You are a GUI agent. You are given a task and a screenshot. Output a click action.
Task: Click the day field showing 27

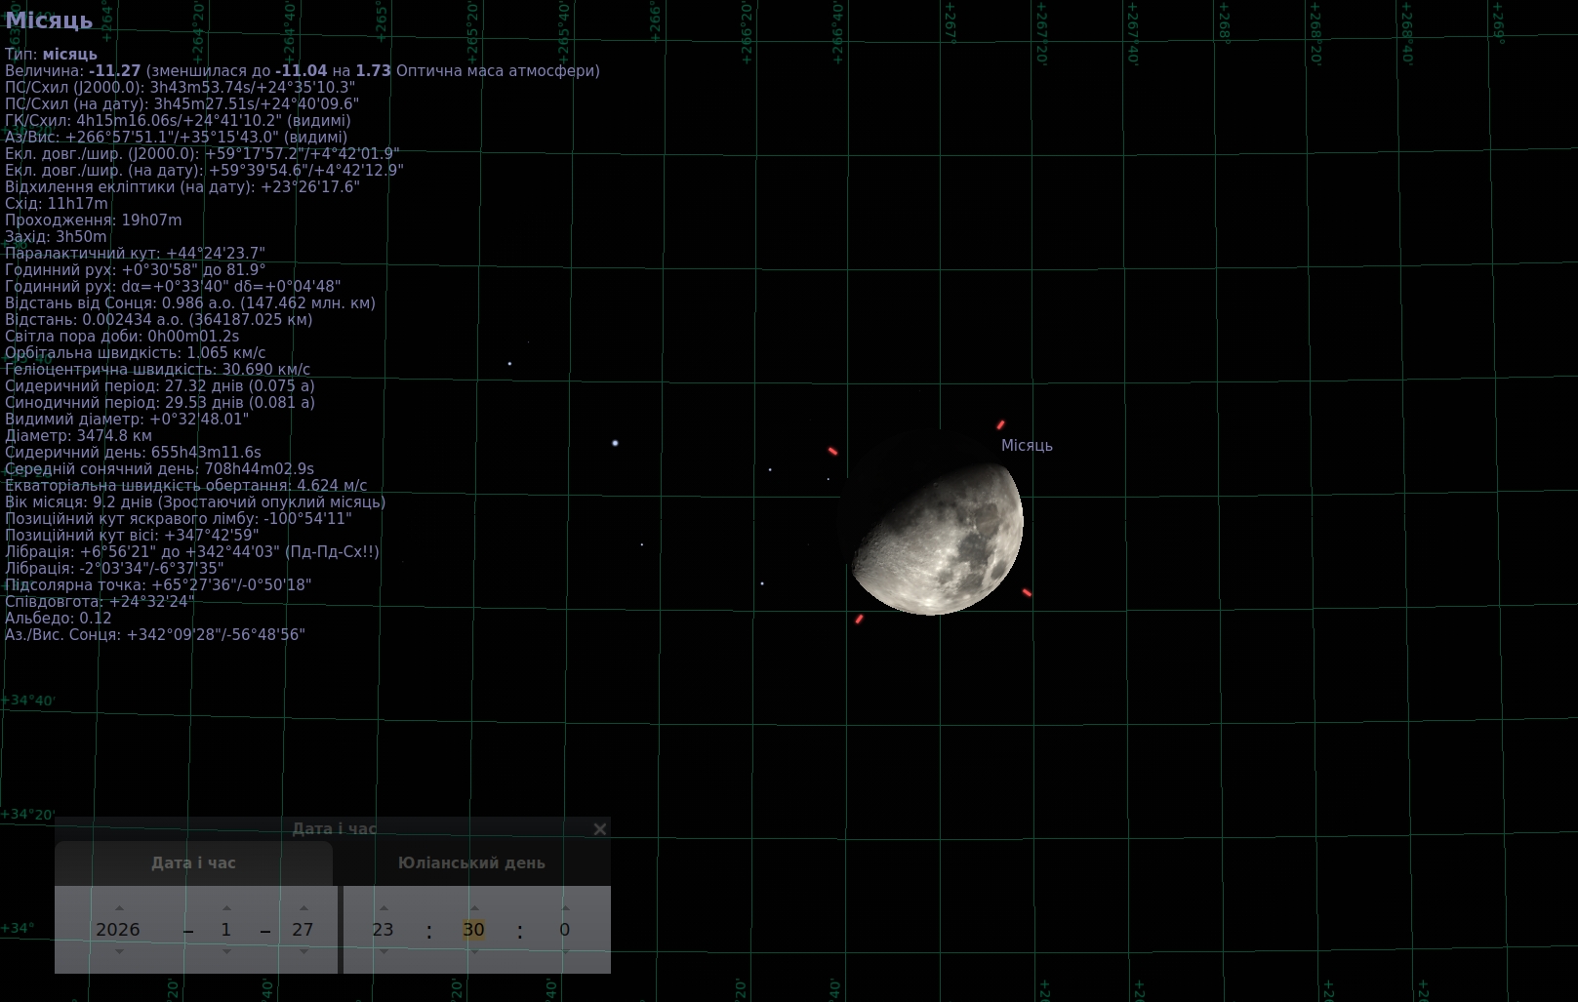303,930
